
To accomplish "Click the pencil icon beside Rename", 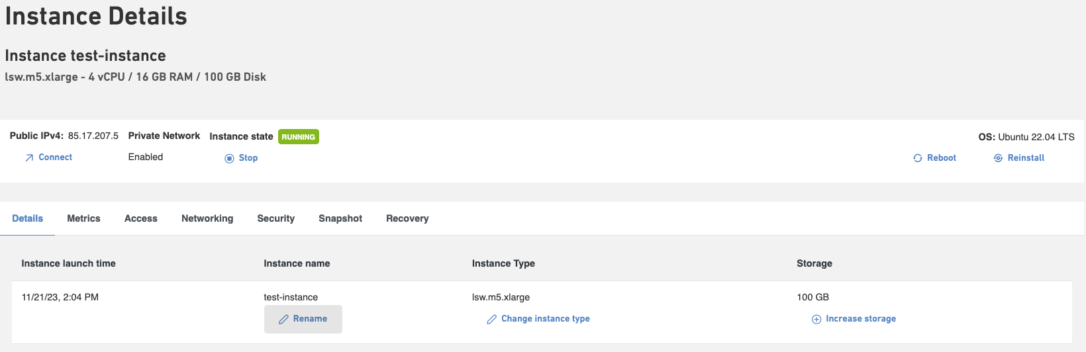I will click(x=283, y=320).
